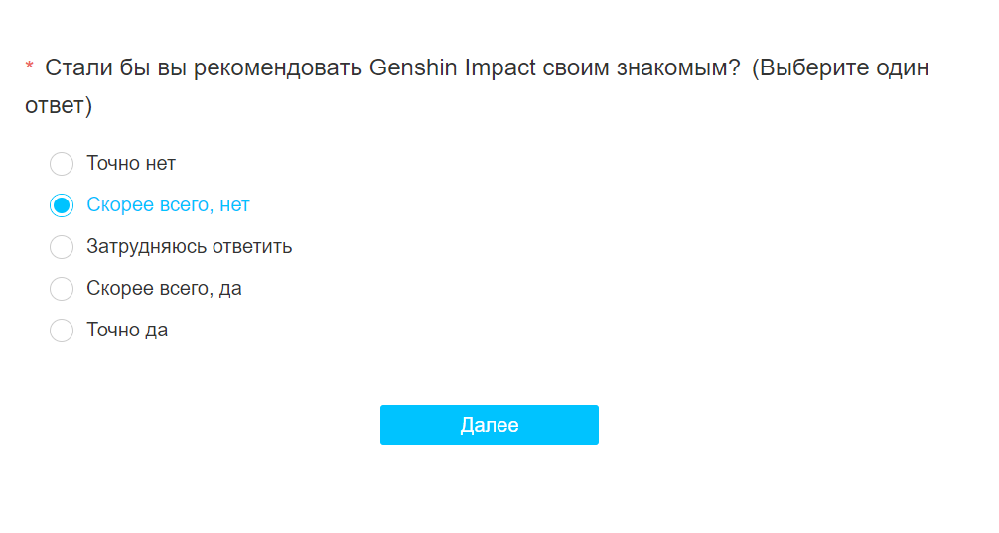999x533 pixels.
Task: Pick the "Скорее всего, да" radio button
Action: tap(62, 289)
